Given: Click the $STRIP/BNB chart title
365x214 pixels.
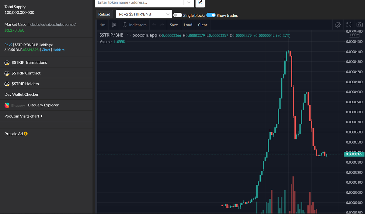Looking at the screenshot, I should click(x=112, y=35).
